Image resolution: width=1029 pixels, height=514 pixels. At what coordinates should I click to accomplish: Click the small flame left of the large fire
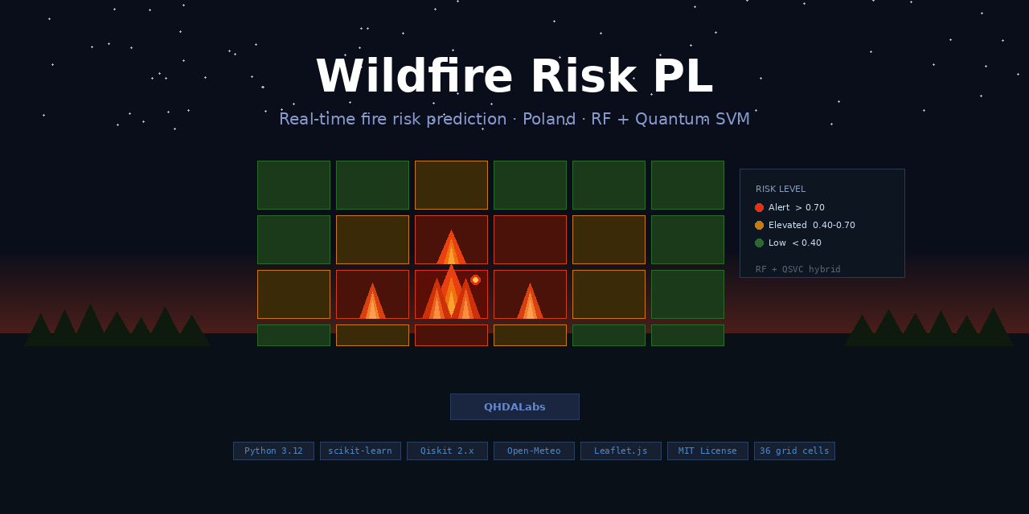(372, 301)
